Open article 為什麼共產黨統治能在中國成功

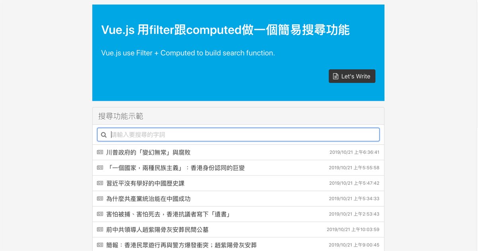point(148,198)
